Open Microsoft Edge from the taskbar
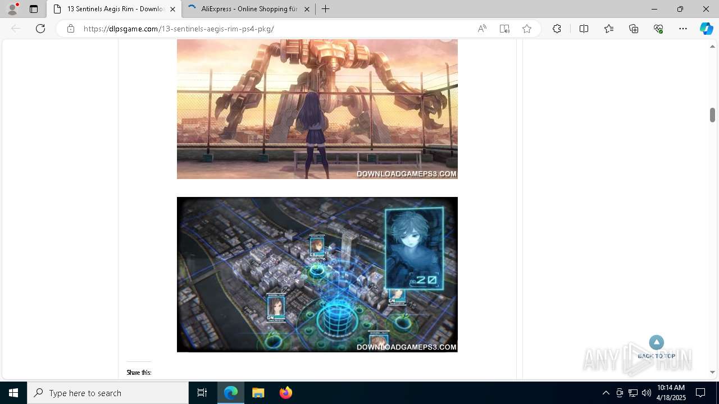 231,393
